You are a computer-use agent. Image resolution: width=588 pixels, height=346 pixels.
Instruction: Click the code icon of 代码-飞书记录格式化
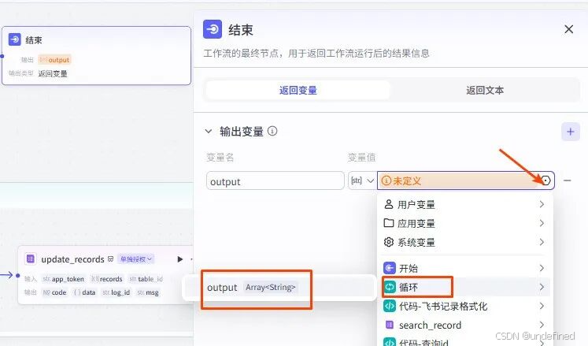pyautogui.click(x=390, y=306)
